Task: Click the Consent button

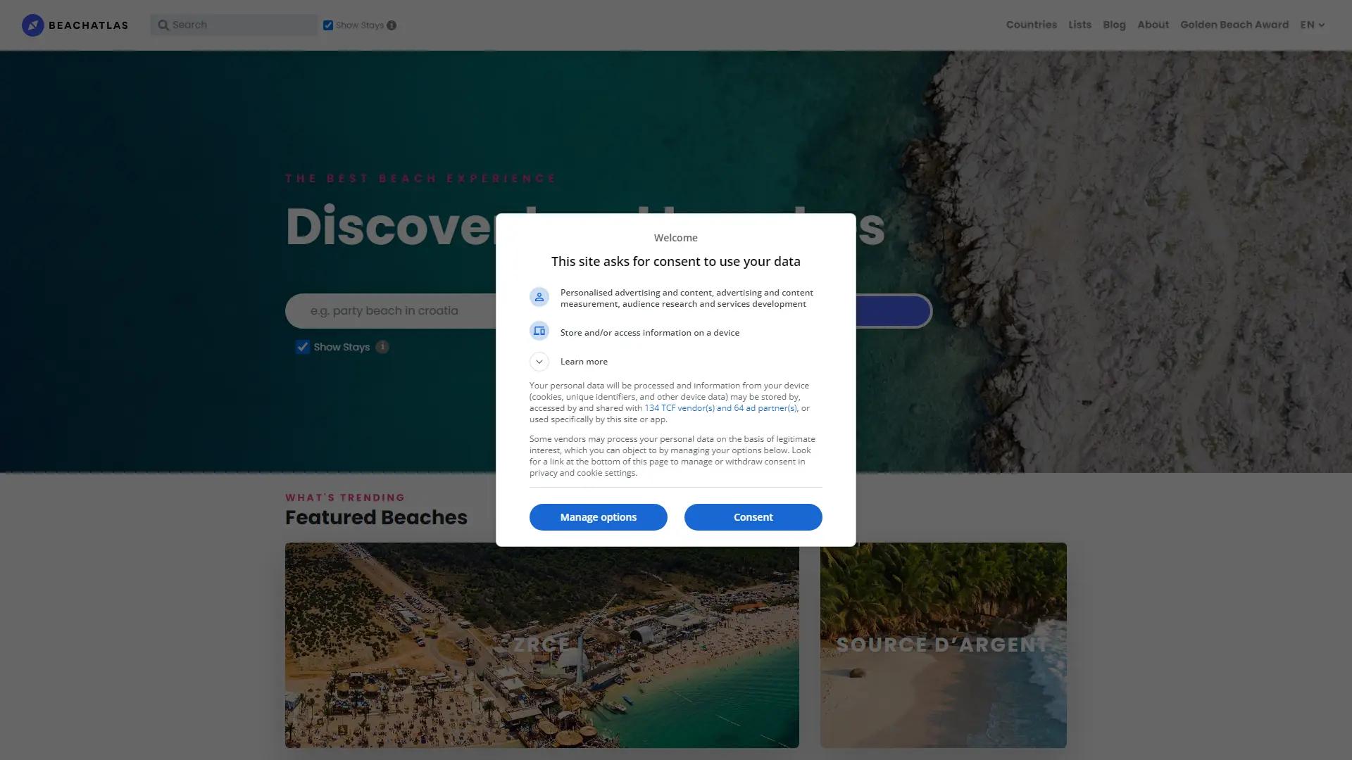Action: (x=753, y=517)
